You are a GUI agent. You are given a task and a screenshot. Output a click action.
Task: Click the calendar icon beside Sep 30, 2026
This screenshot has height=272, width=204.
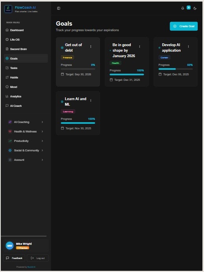pos(62,74)
